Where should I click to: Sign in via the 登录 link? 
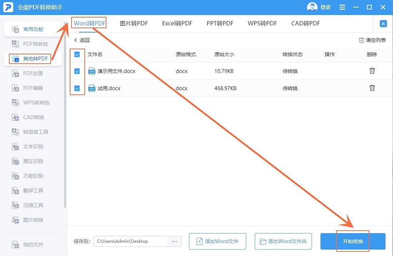pyautogui.click(x=326, y=7)
